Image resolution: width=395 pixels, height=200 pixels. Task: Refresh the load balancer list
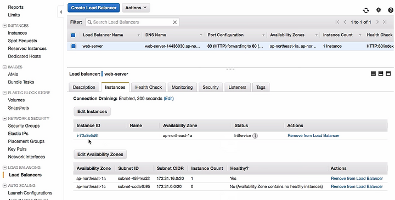point(366,10)
